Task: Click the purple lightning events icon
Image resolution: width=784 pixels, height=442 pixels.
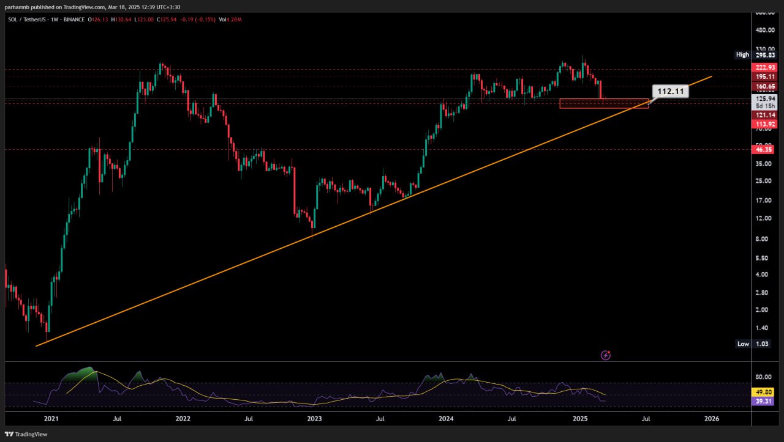Action: point(606,355)
